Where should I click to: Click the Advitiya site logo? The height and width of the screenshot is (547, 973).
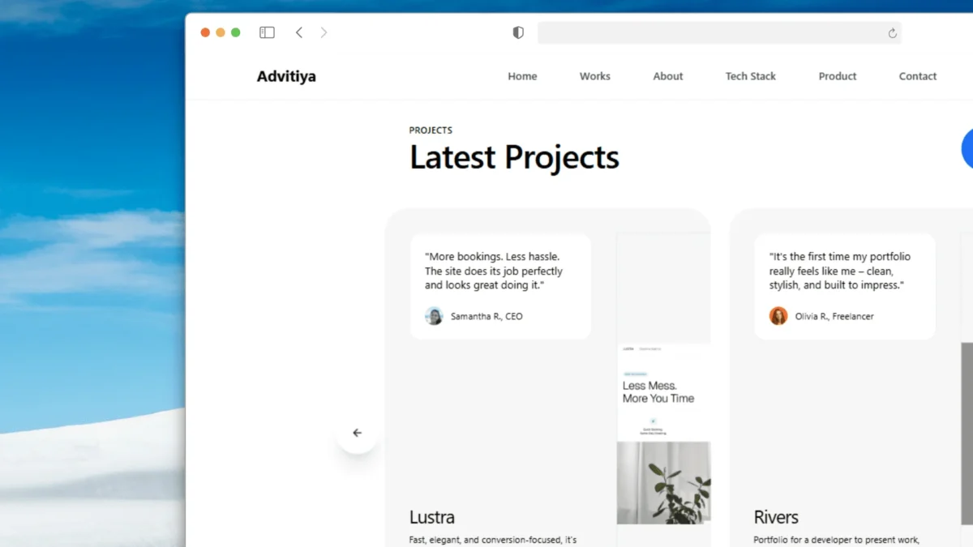286,76
